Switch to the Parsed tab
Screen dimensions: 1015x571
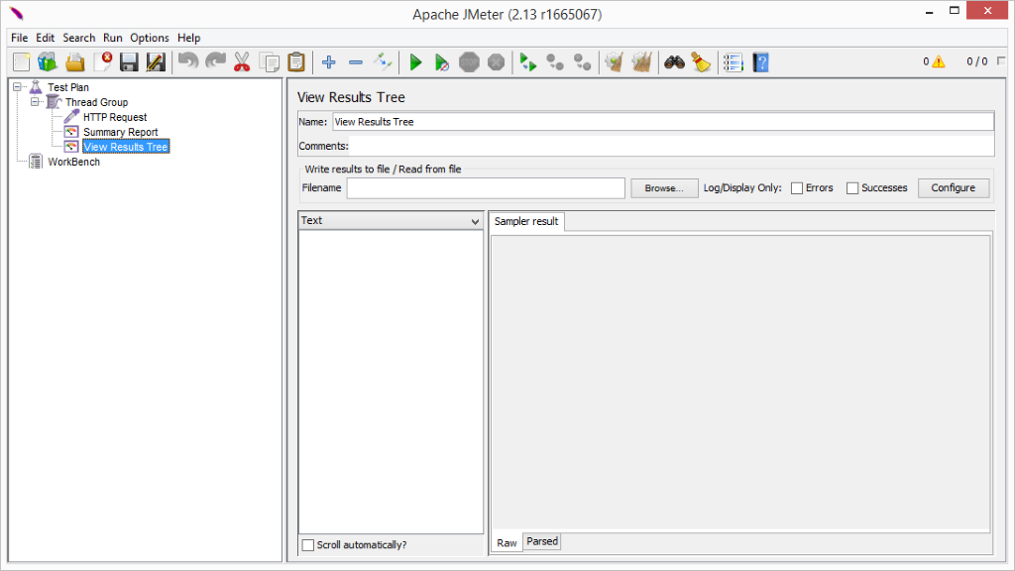point(542,541)
